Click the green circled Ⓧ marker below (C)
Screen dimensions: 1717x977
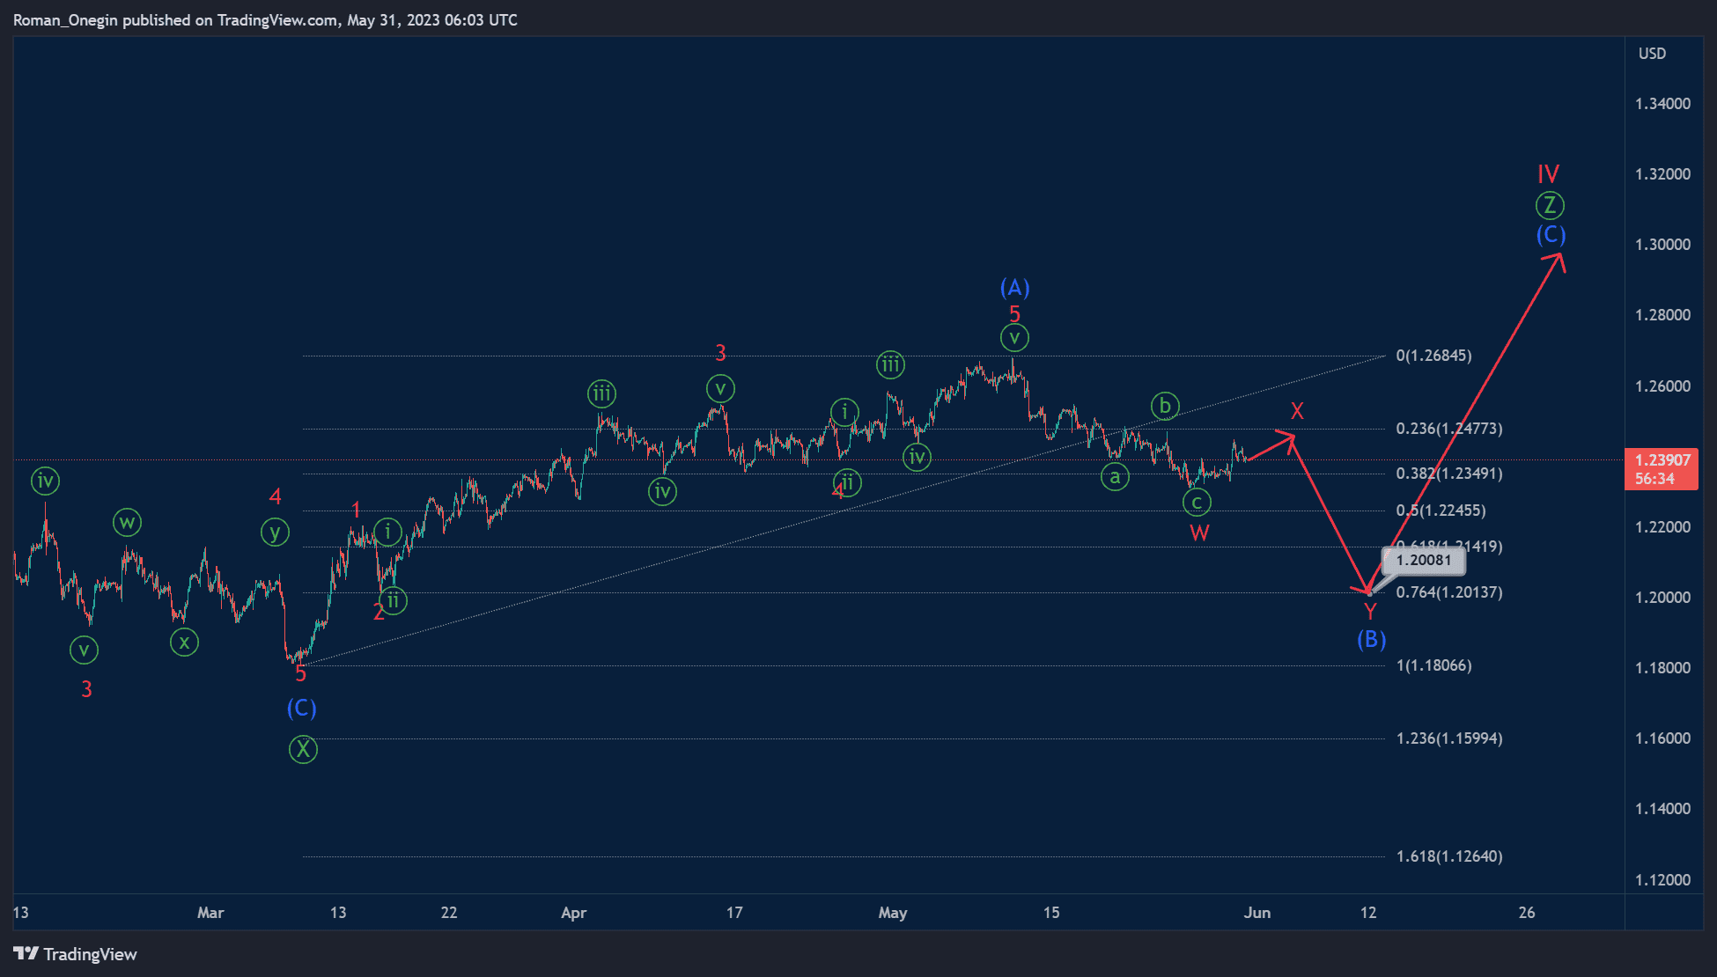(x=302, y=748)
